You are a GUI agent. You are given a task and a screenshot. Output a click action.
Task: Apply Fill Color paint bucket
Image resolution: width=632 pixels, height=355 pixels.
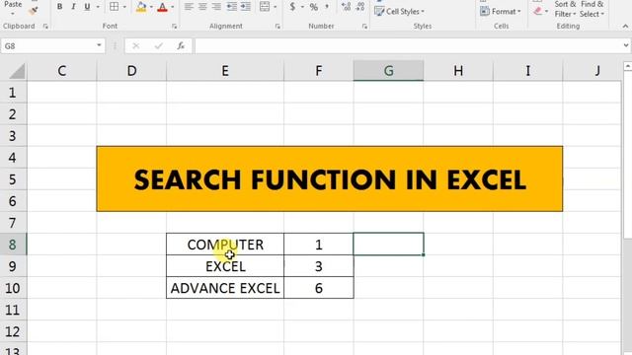click(x=141, y=7)
